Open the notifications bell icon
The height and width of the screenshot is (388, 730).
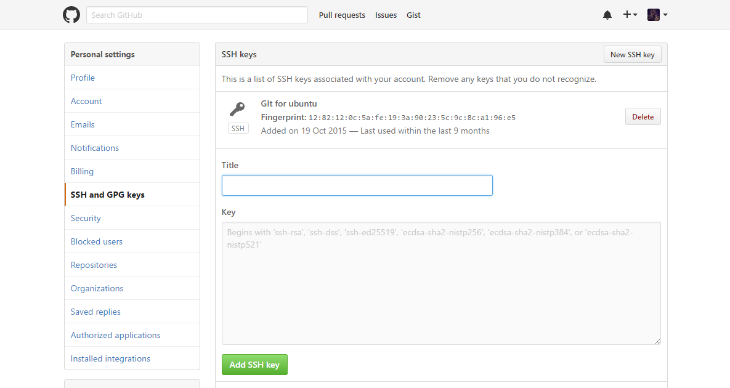click(607, 14)
